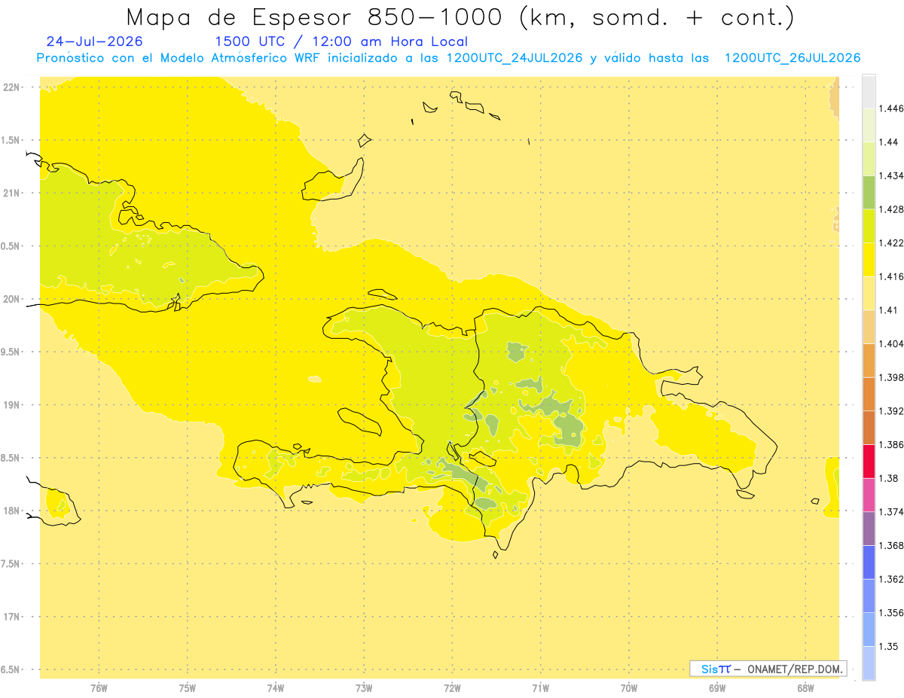Click the 70W longitude axis label
The width and height of the screenshot is (904, 698).
[629, 687]
